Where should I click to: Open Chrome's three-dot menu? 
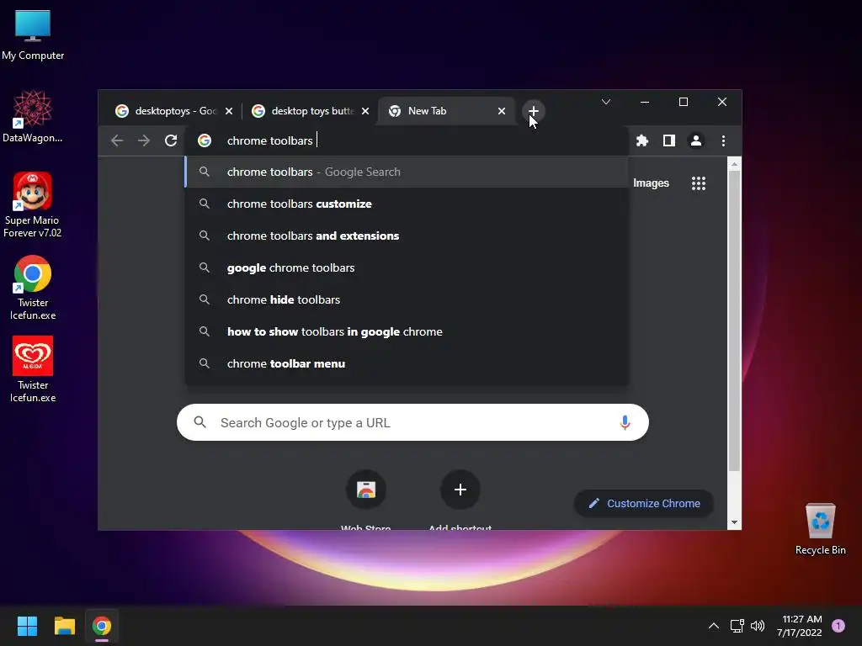click(723, 140)
